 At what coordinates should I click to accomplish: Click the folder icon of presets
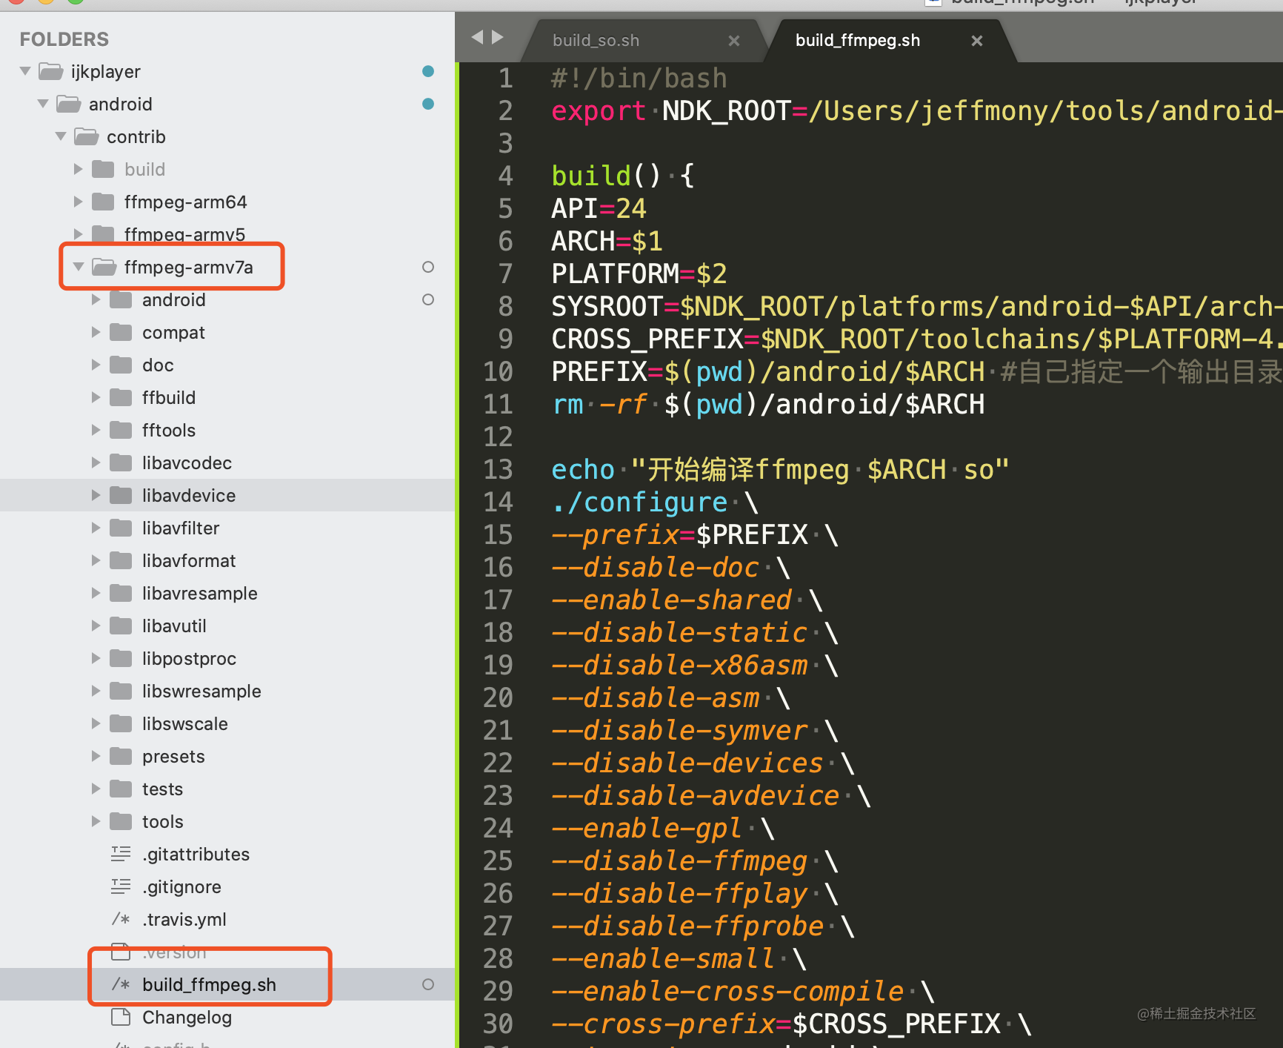pos(120,756)
